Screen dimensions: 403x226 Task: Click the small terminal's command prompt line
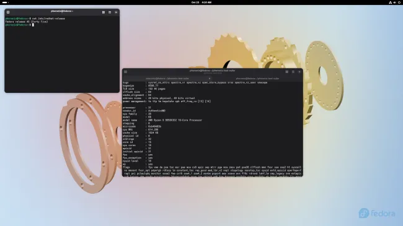click(20, 25)
